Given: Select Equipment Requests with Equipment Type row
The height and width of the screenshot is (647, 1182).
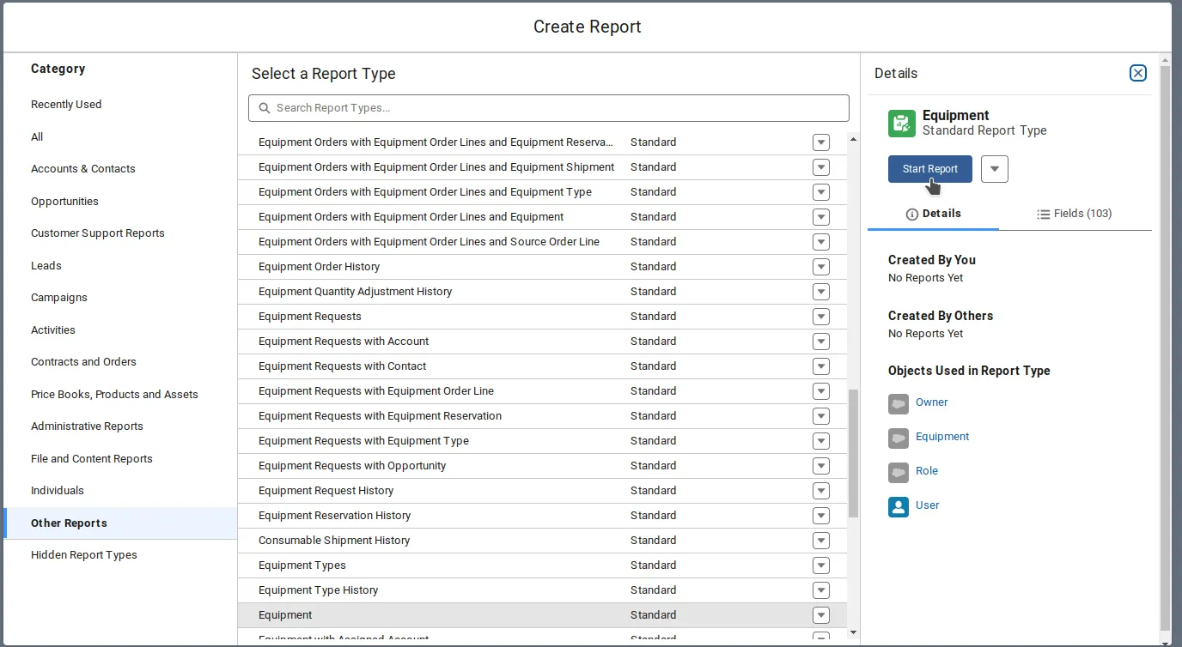Looking at the screenshot, I should (x=542, y=441).
